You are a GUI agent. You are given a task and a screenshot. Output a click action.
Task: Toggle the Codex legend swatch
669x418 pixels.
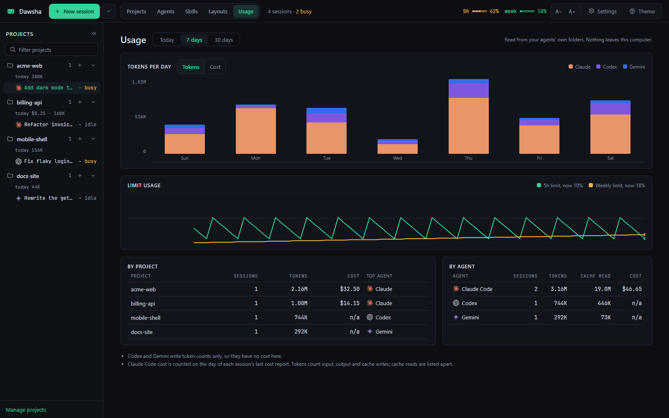pos(598,66)
